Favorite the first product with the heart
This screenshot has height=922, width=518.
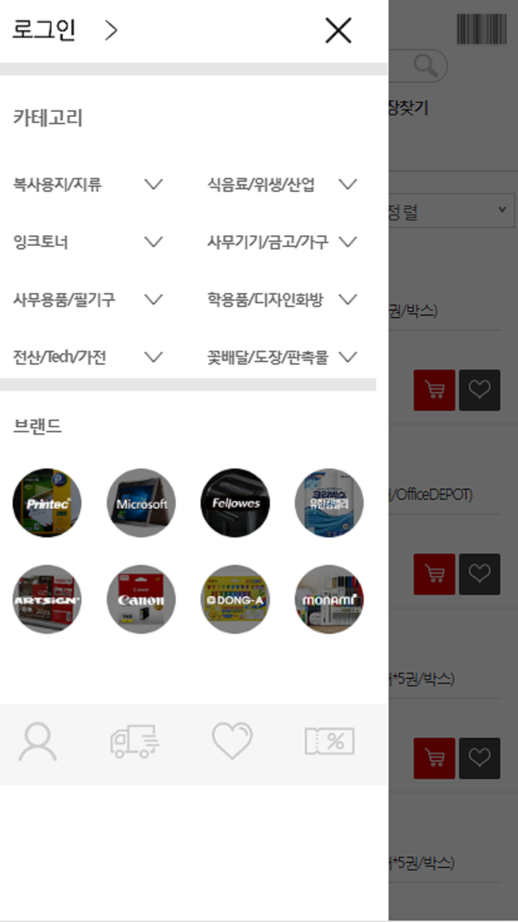click(480, 390)
